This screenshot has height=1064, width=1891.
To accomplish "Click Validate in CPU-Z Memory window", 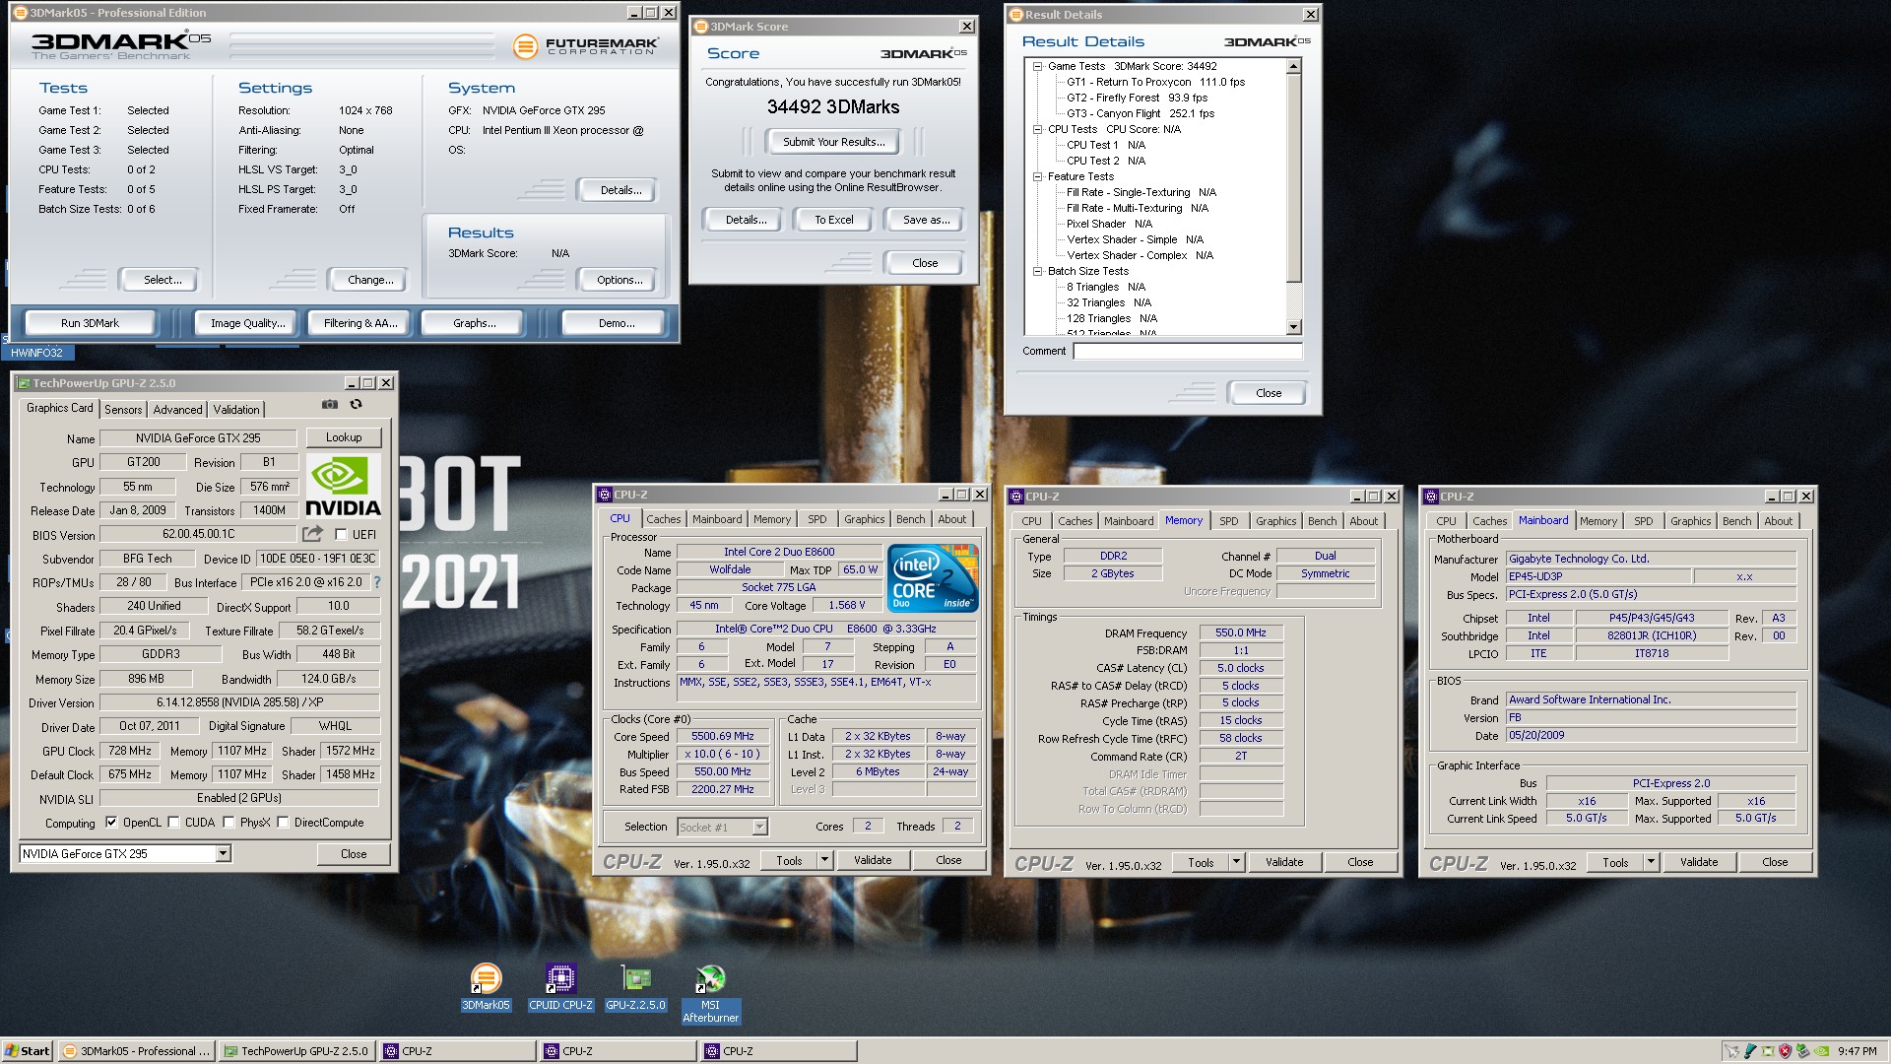I will 1283,862.
